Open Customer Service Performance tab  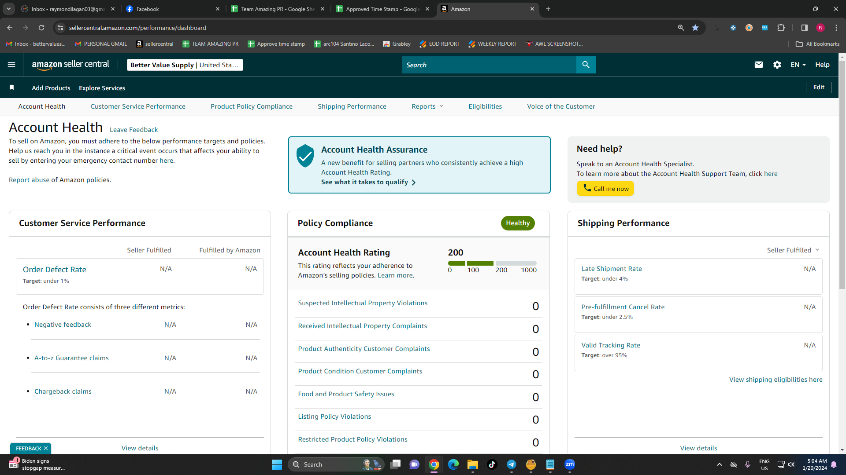pyautogui.click(x=138, y=106)
